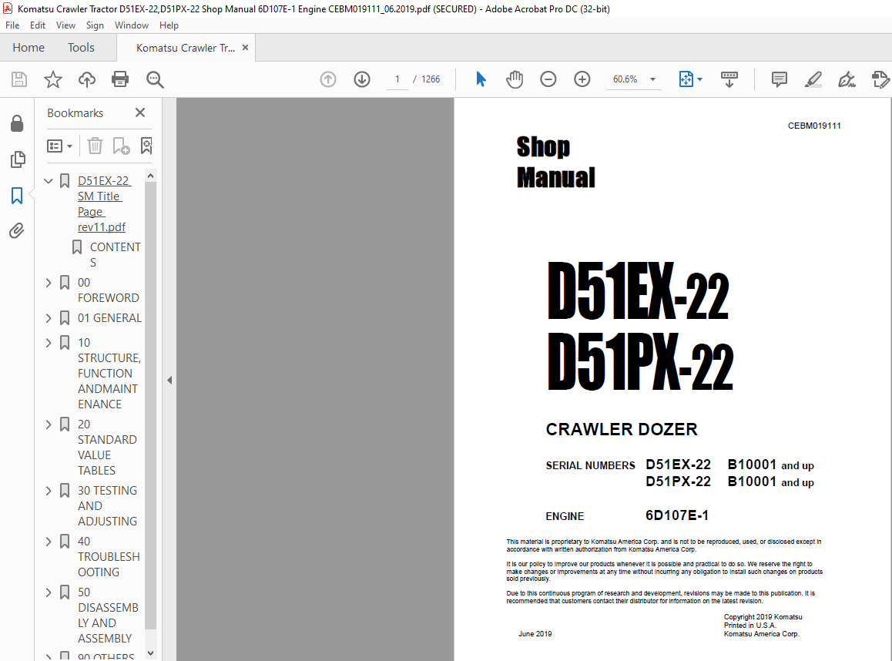
Task: Zoom out with minus icon
Action: 548,79
